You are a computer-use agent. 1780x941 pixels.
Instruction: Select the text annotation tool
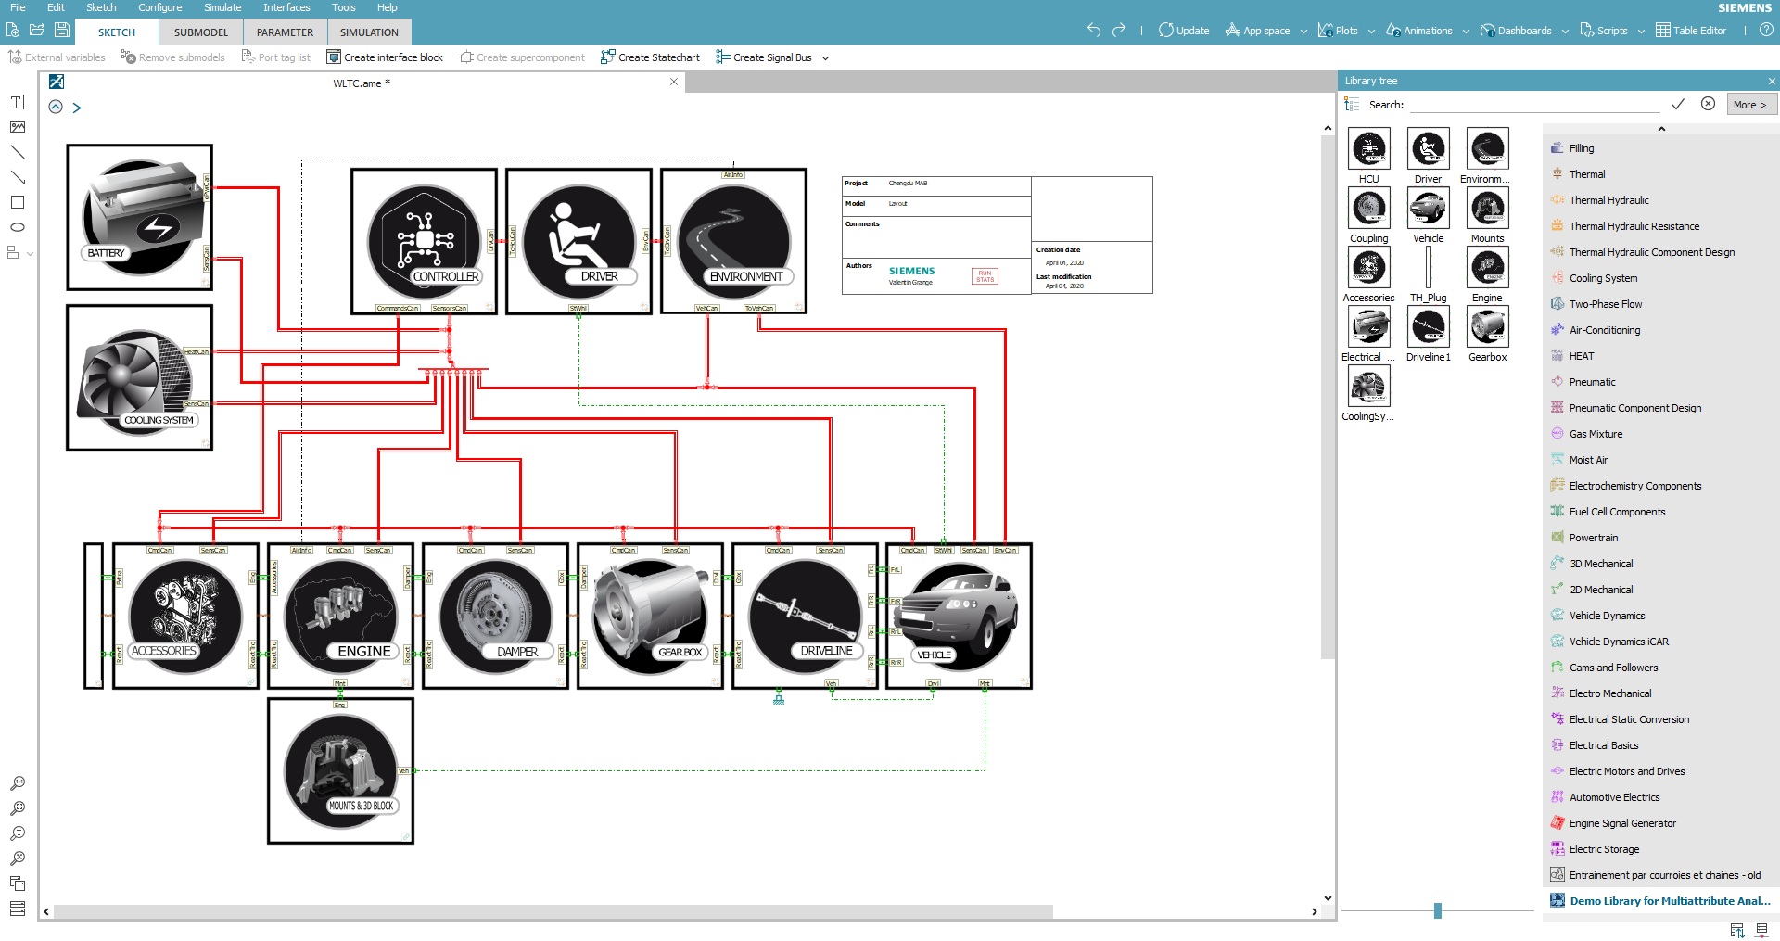[18, 102]
